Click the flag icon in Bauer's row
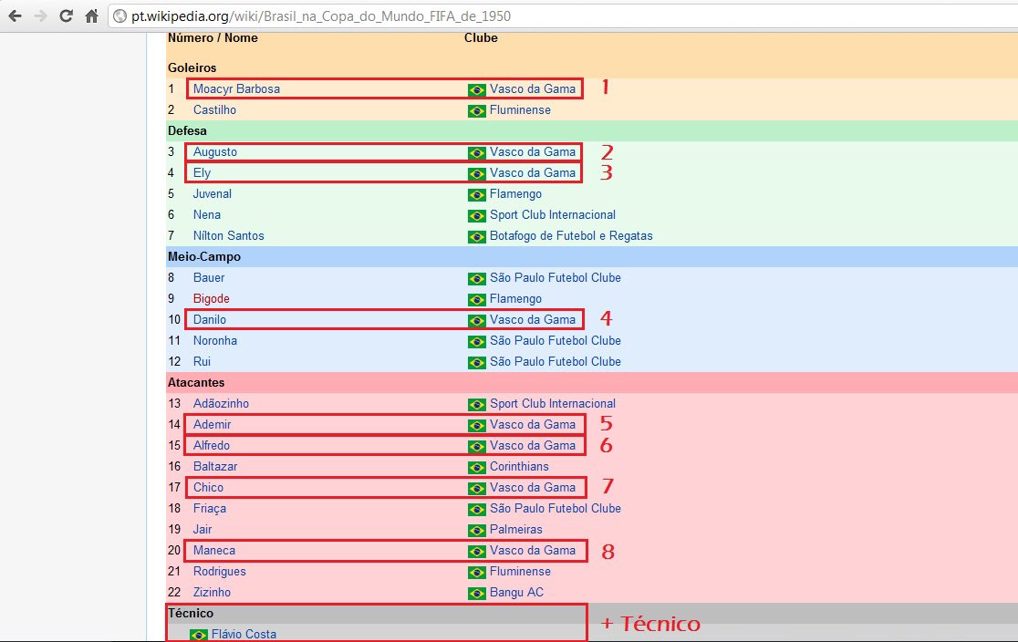Viewport: 1018px width, 642px height. pos(476,278)
